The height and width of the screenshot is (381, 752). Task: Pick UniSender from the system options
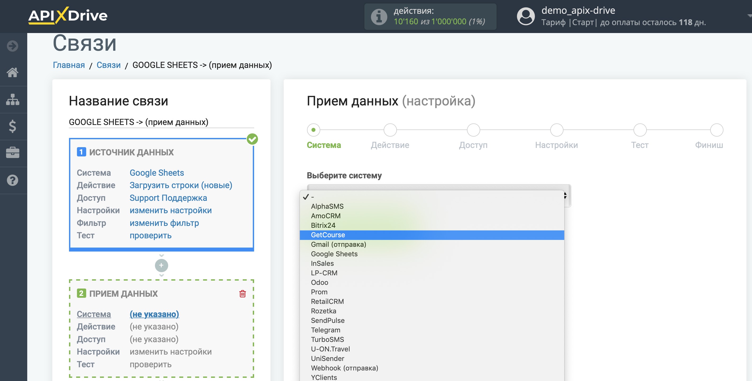(x=432, y=359)
